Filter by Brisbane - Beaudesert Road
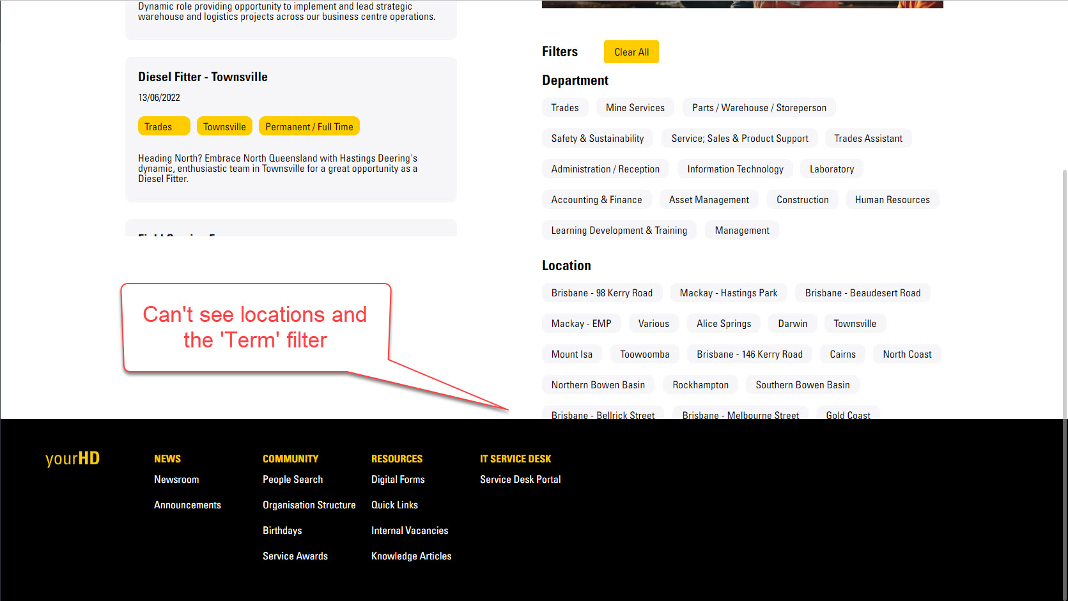 click(862, 293)
